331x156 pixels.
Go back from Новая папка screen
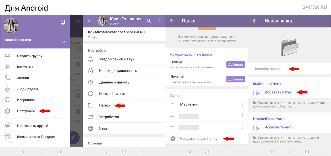pos(255,21)
